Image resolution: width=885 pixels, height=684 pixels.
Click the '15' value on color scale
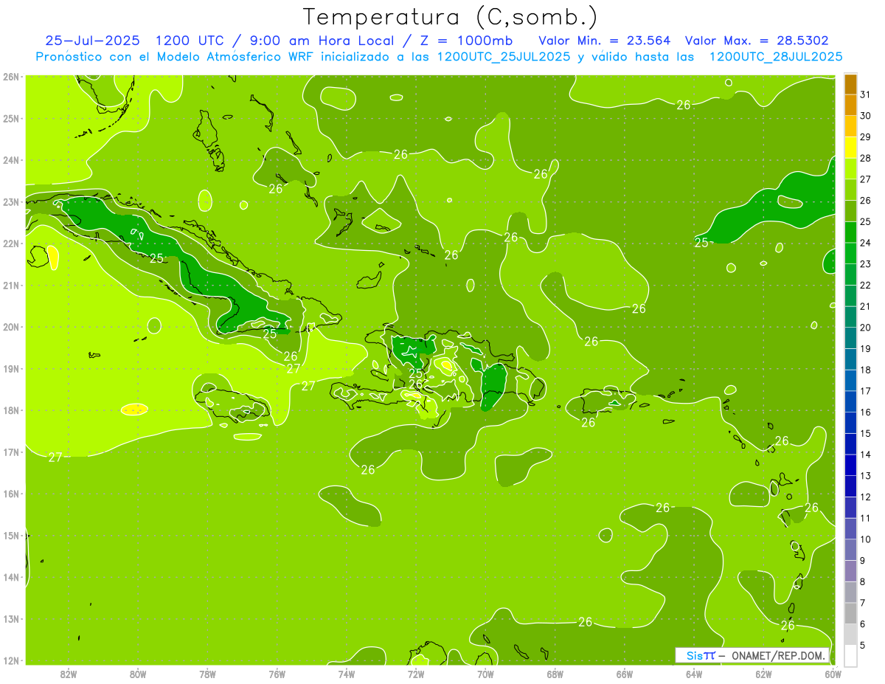click(865, 434)
